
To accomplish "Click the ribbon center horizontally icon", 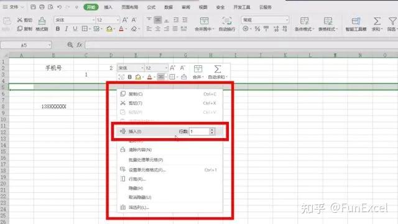I will [157, 29].
